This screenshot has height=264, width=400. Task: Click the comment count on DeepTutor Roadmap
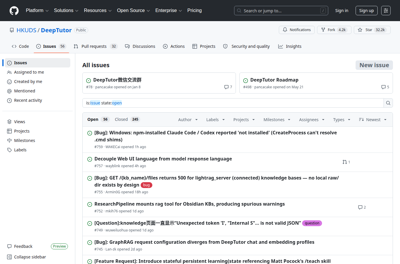pos(385,87)
